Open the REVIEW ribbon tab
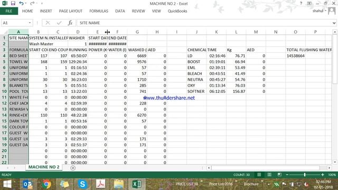 (138, 11)
